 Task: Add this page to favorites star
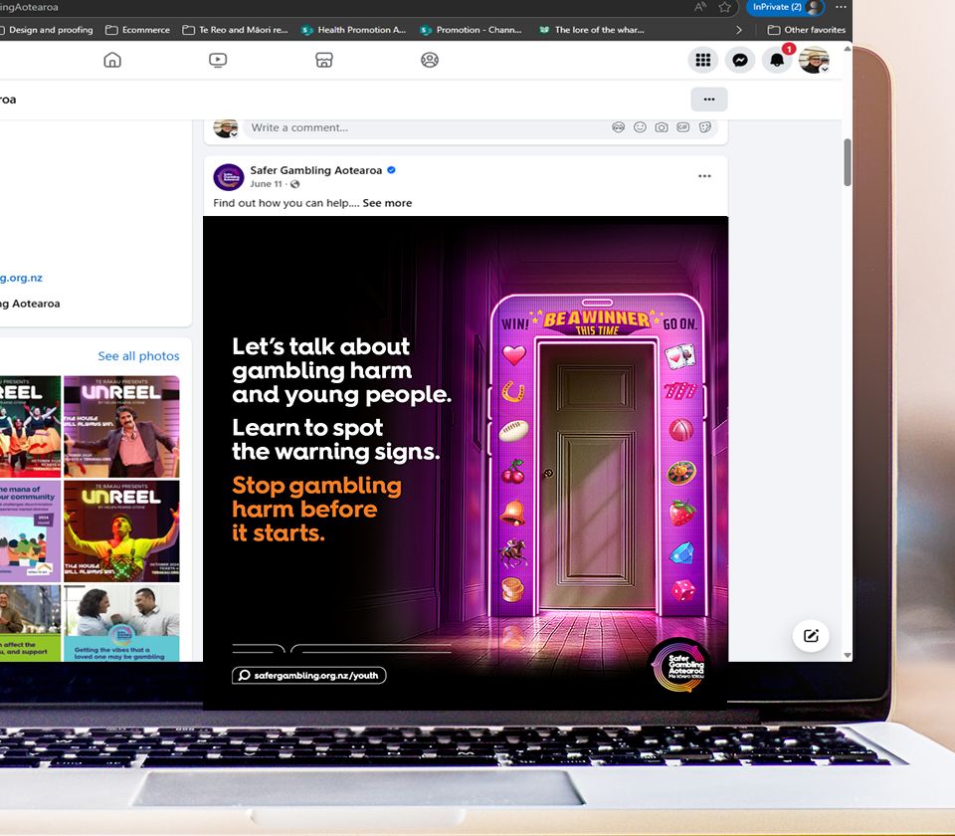(725, 7)
